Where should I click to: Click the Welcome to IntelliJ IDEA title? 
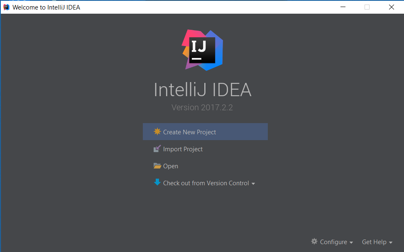click(46, 7)
